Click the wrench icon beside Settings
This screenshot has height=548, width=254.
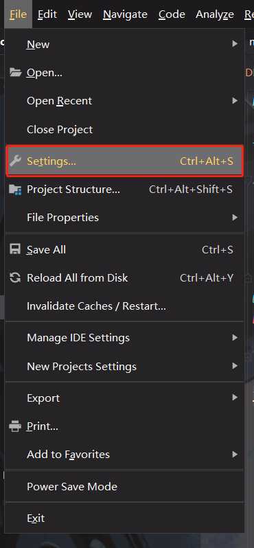(x=15, y=161)
